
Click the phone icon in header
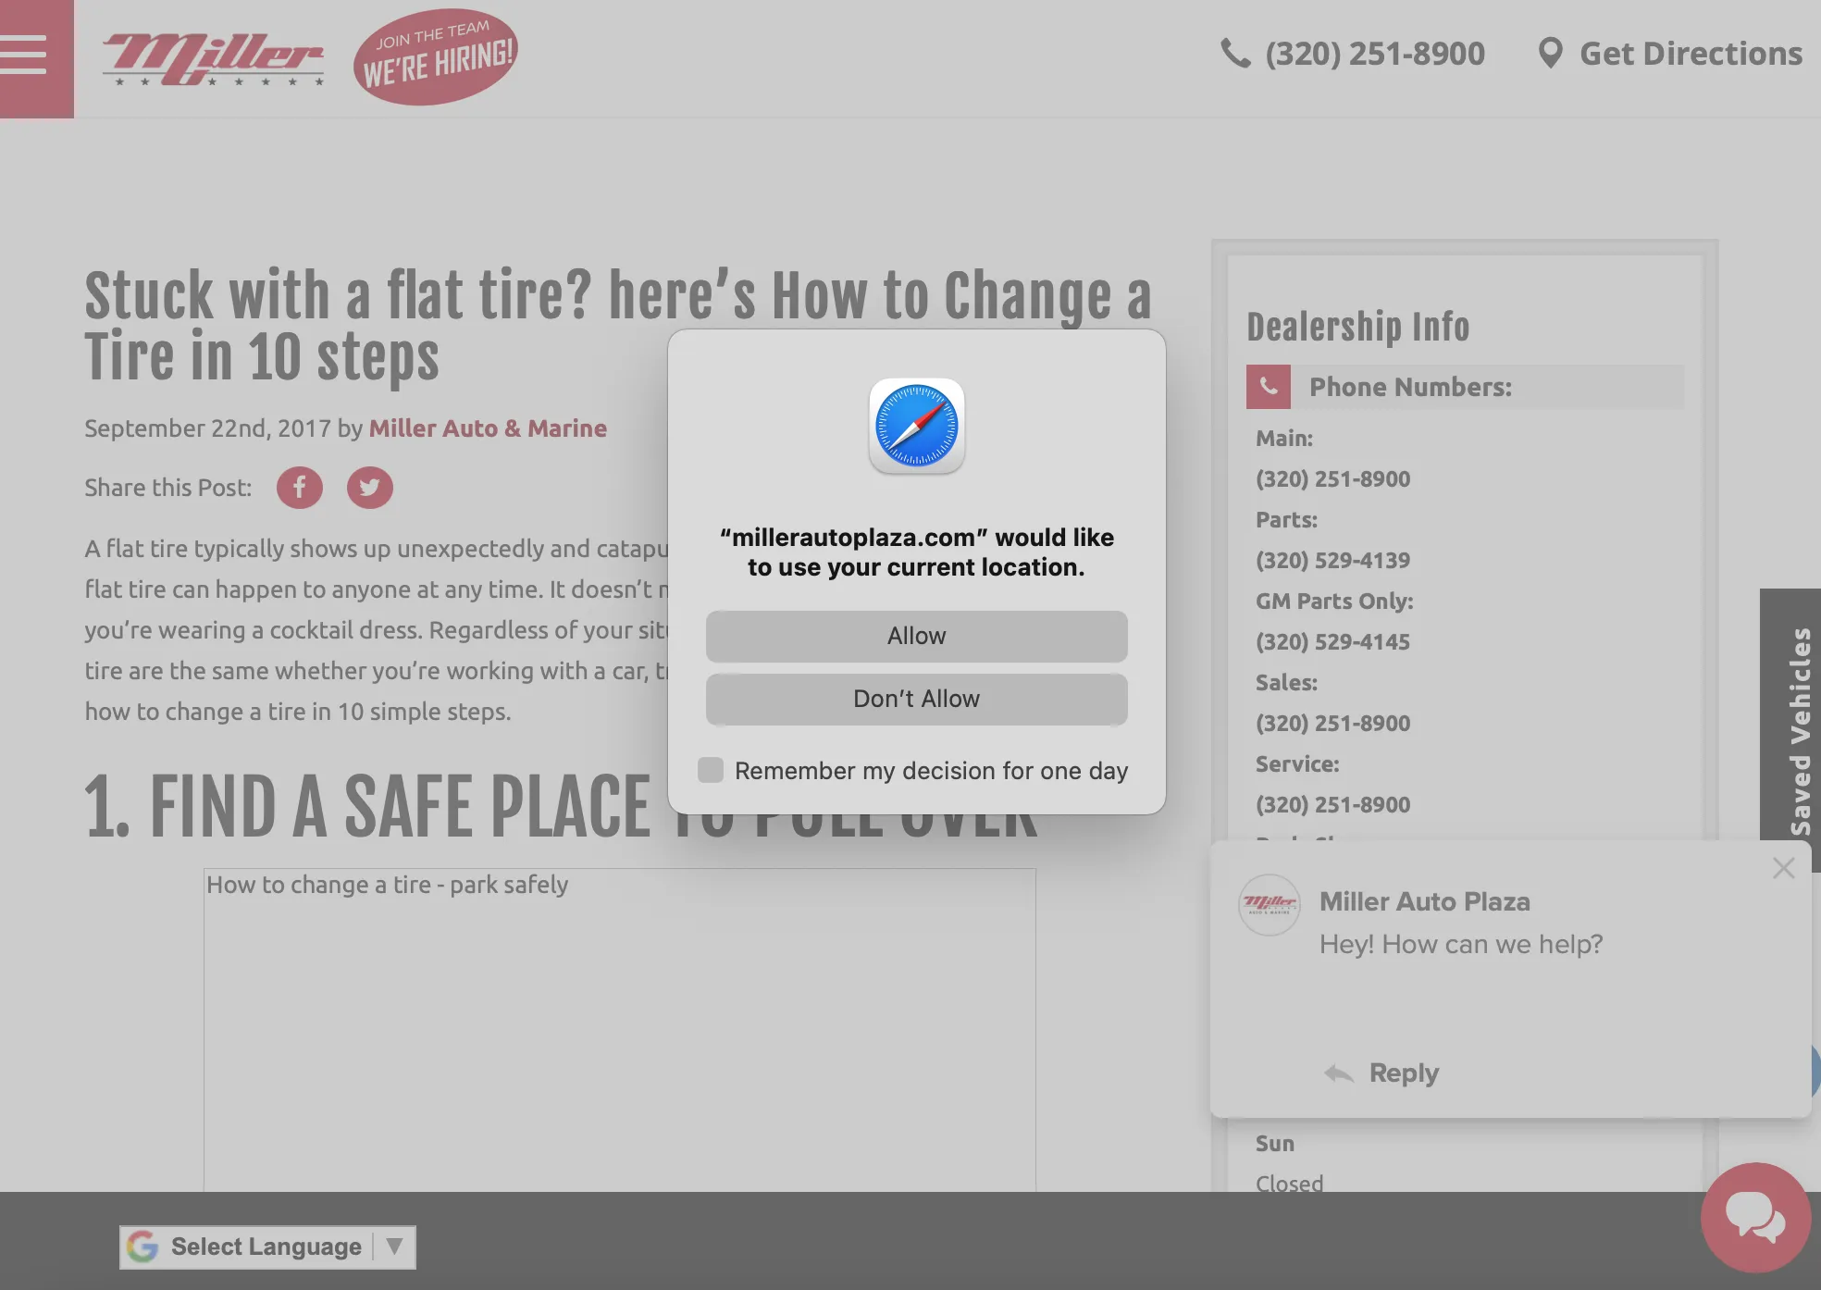1235,53
